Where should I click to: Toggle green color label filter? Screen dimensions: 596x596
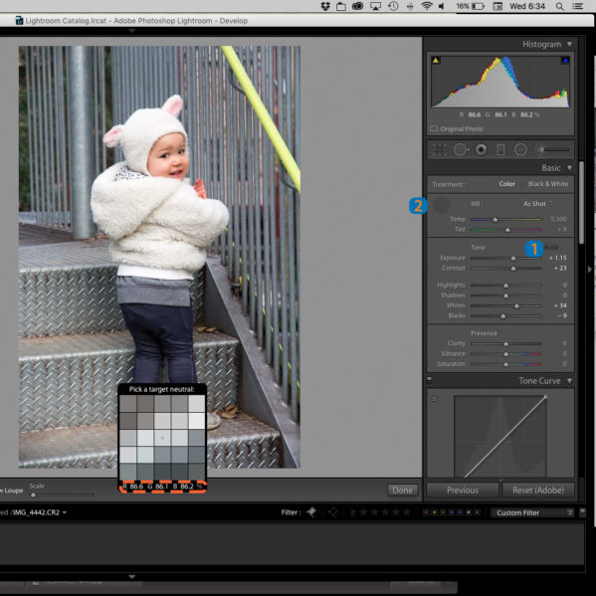(x=443, y=512)
